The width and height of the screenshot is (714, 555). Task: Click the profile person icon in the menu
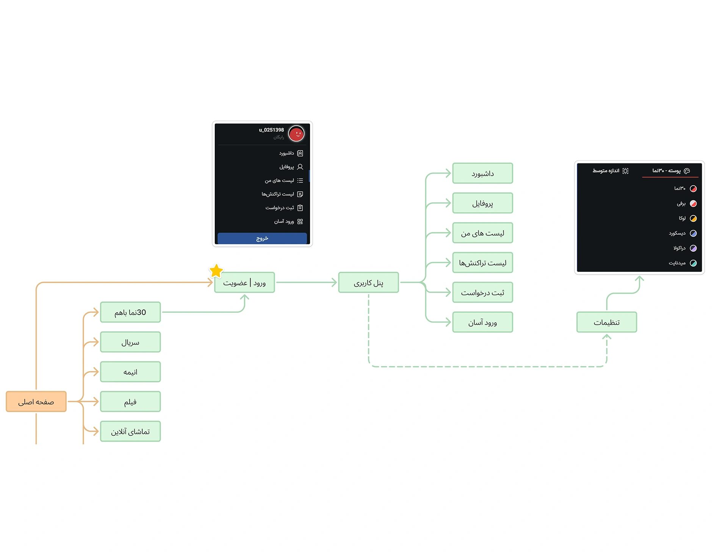(300, 167)
